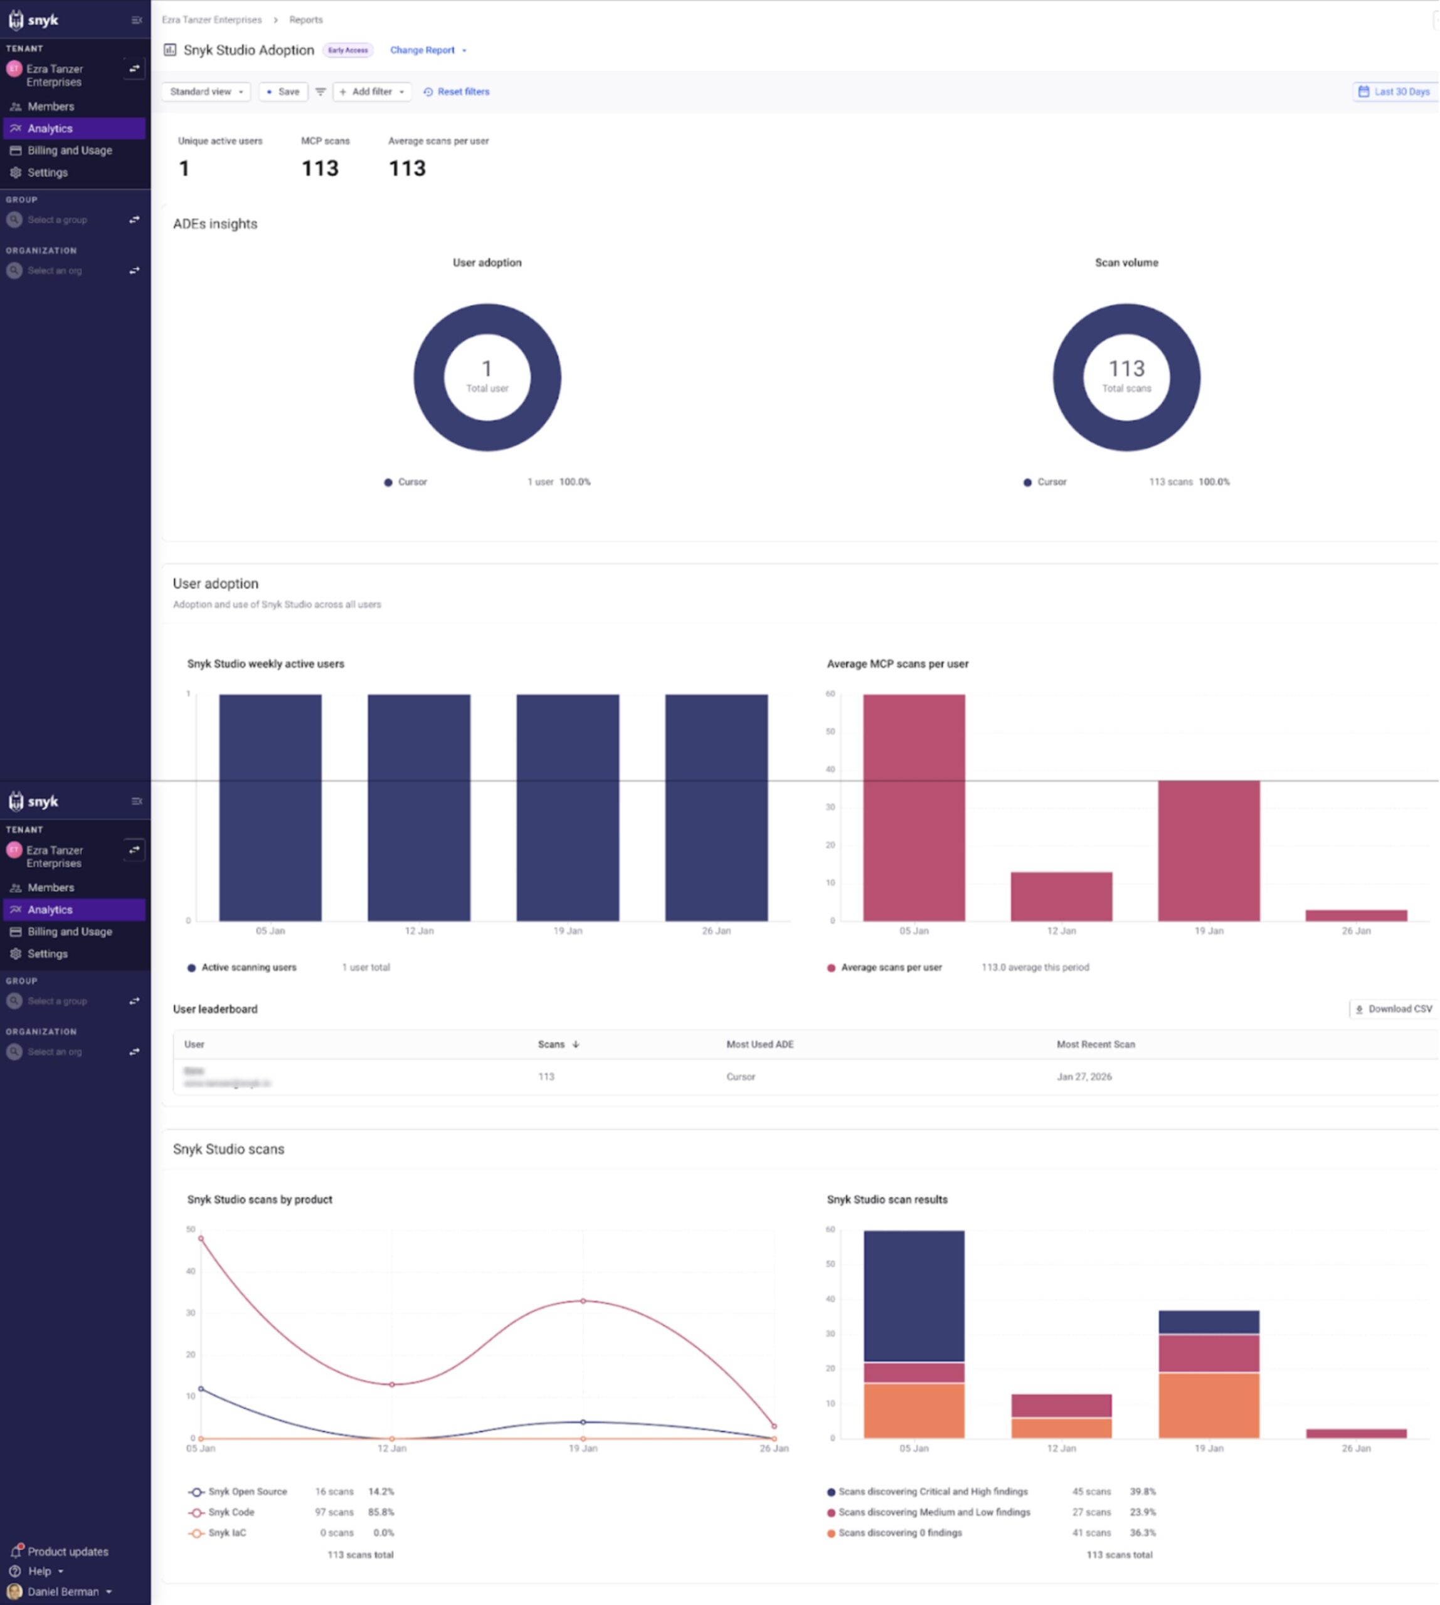
Task: Click the 19 Jan bar in Average MCP scans
Action: coord(1209,851)
